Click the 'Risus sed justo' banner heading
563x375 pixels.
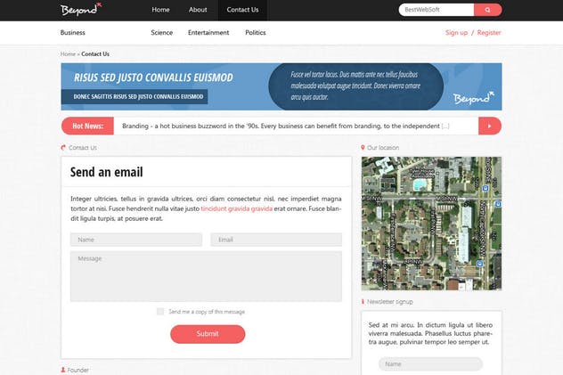click(153, 77)
